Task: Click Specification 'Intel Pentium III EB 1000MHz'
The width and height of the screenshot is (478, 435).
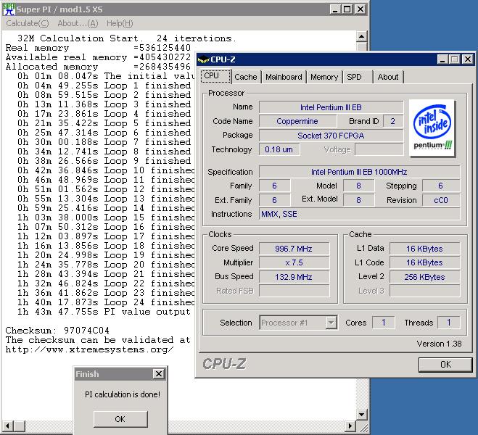Action: tap(360, 172)
